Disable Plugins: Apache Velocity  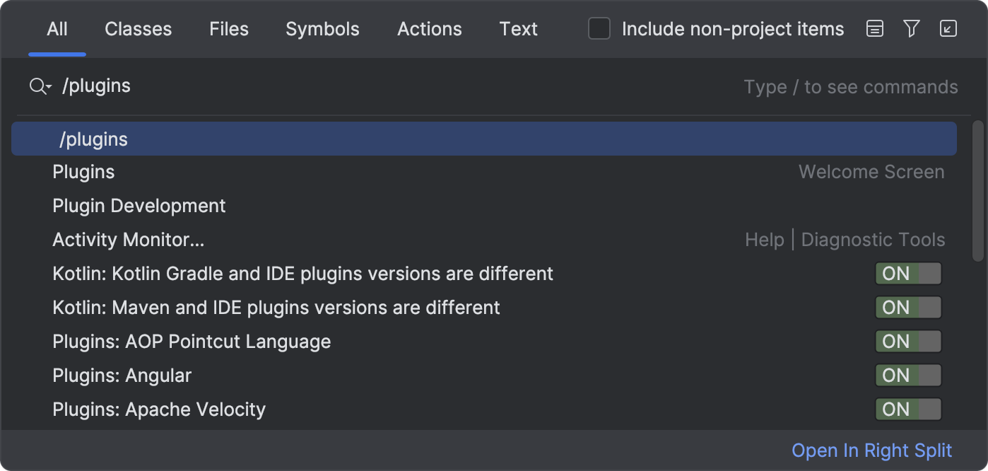pos(908,409)
